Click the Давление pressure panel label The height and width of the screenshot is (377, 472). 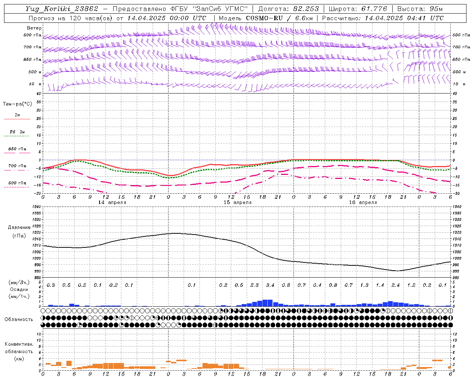pos(19,228)
